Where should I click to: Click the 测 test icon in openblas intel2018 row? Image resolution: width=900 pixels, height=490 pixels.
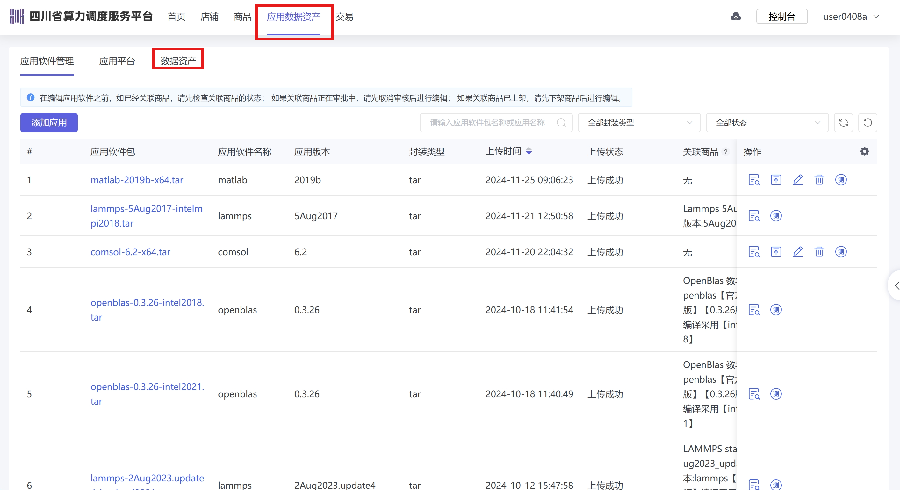776,310
